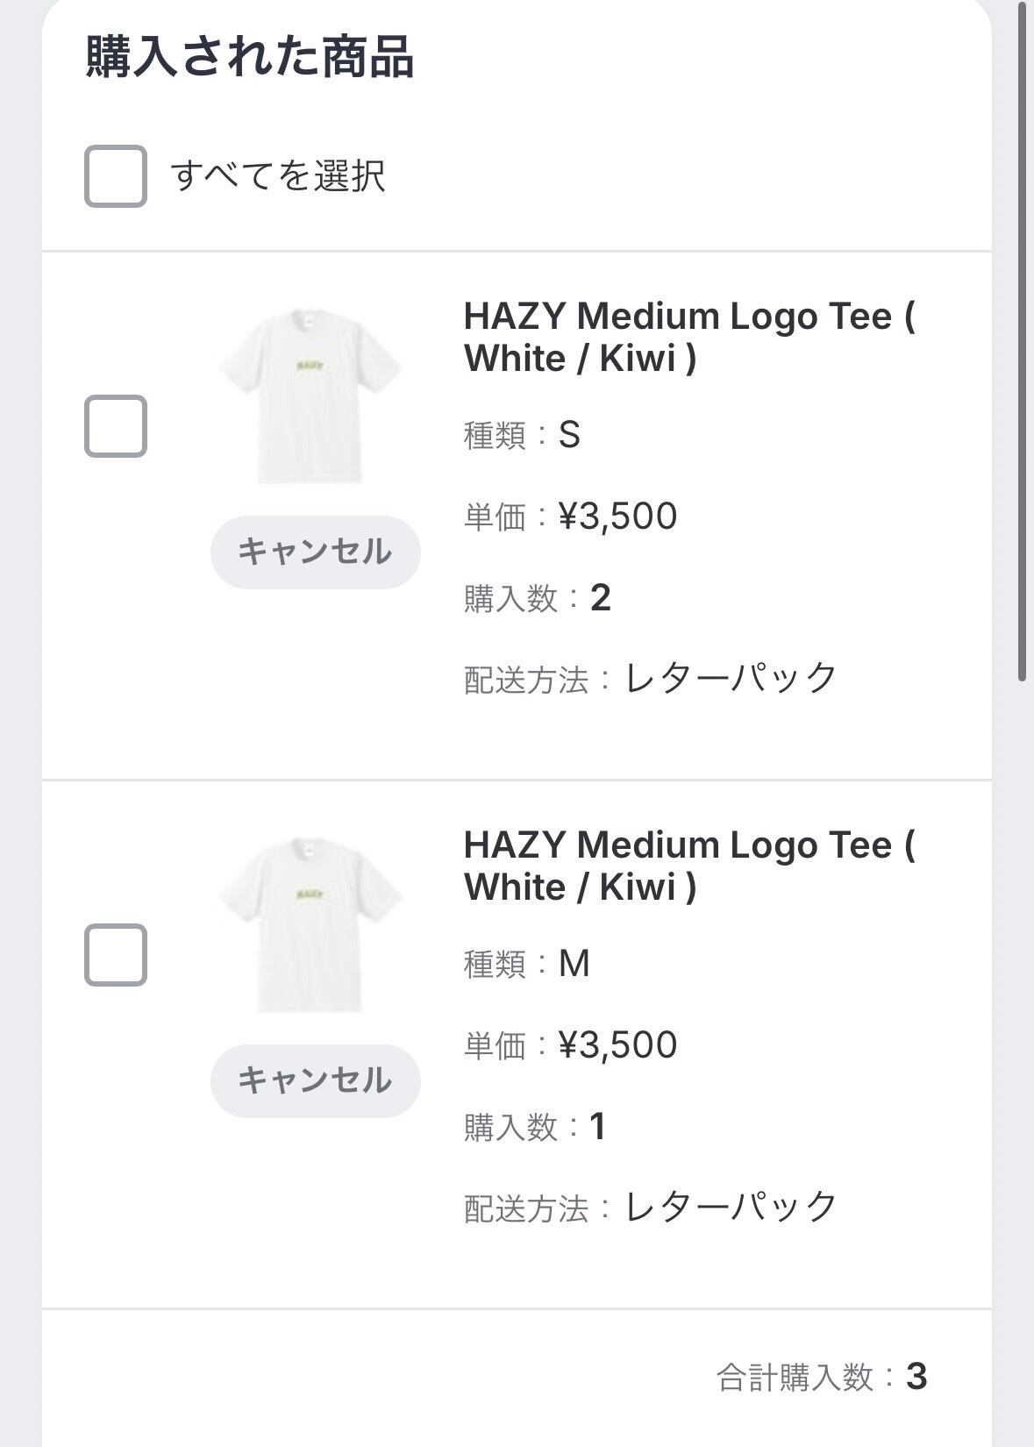Image resolution: width=1034 pixels, height=1447 pixels.
Task: Click the "すべてを選択" label text
Action: click(278, 176)
